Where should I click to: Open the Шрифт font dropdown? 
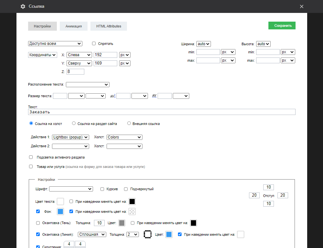pyautogui.click(x=71, y=189)
